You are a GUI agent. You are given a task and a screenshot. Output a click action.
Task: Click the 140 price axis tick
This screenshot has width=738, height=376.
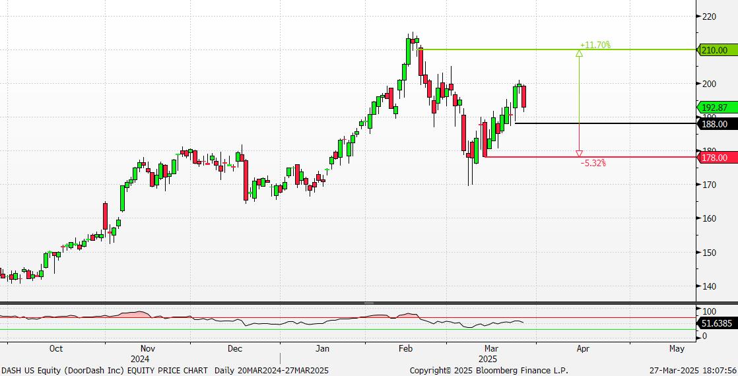pyautogui.click(x=709, y=286)
